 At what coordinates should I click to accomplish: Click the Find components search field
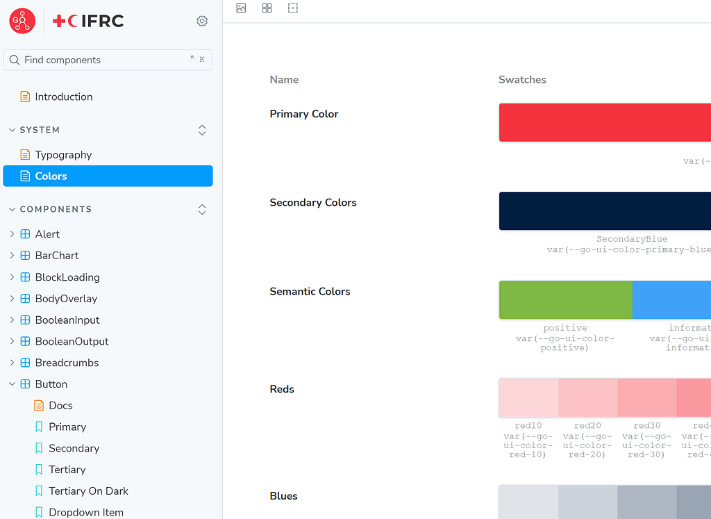pos(108,60)
